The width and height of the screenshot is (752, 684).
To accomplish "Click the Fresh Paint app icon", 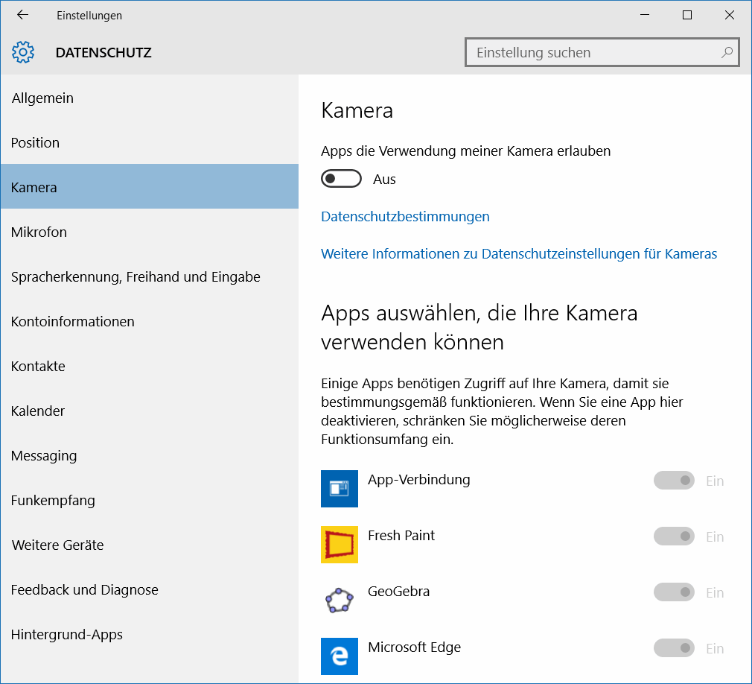I will pyautogui.click(x=339, y=545).
